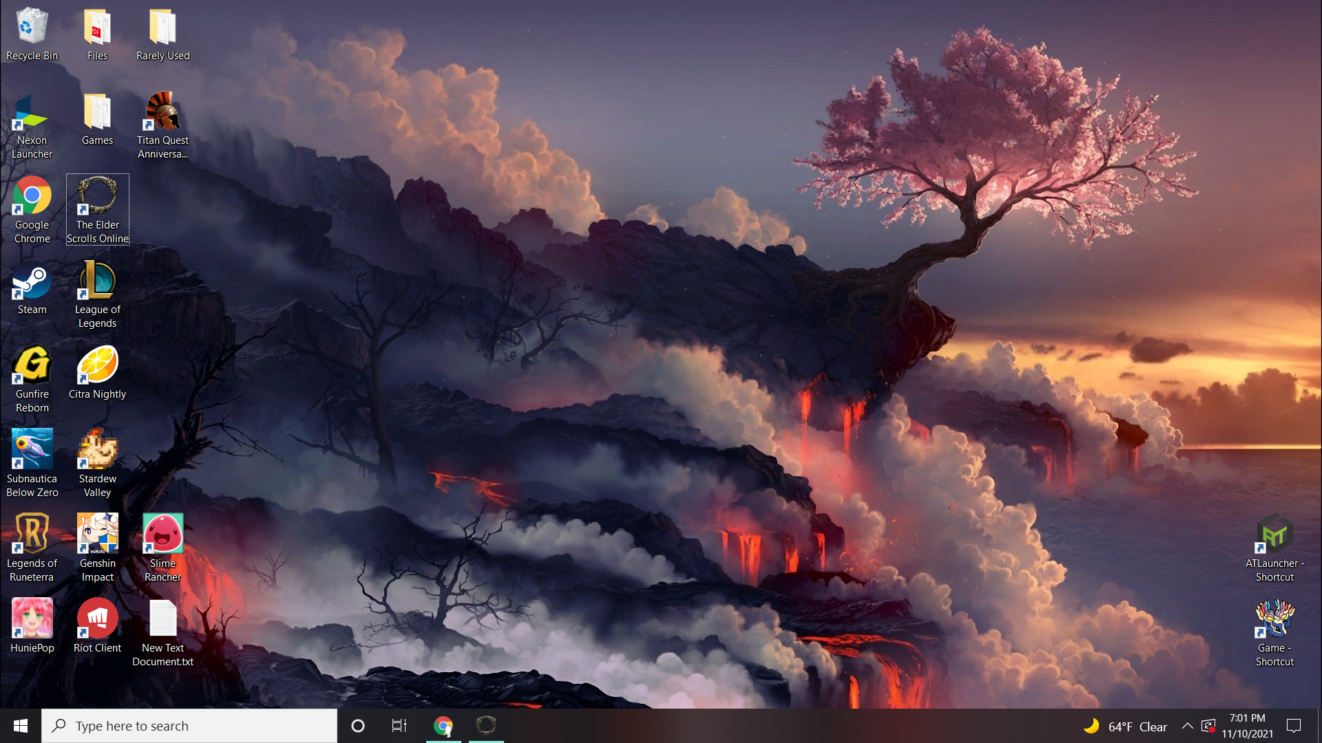Click the taskbar search box

click(189, 726)
